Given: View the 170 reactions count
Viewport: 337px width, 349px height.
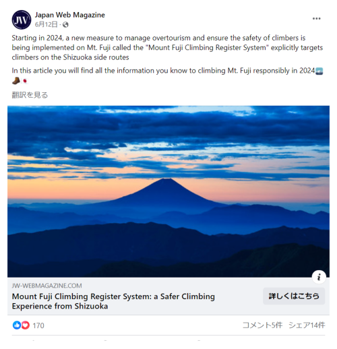Looking at the screenshot, I should pyautogui.click(x=38, y=325).
